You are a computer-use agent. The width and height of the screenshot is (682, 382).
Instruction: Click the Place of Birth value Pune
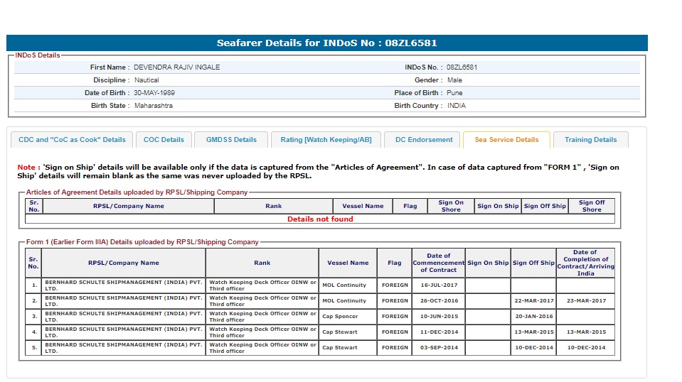(x=454, y=93)
